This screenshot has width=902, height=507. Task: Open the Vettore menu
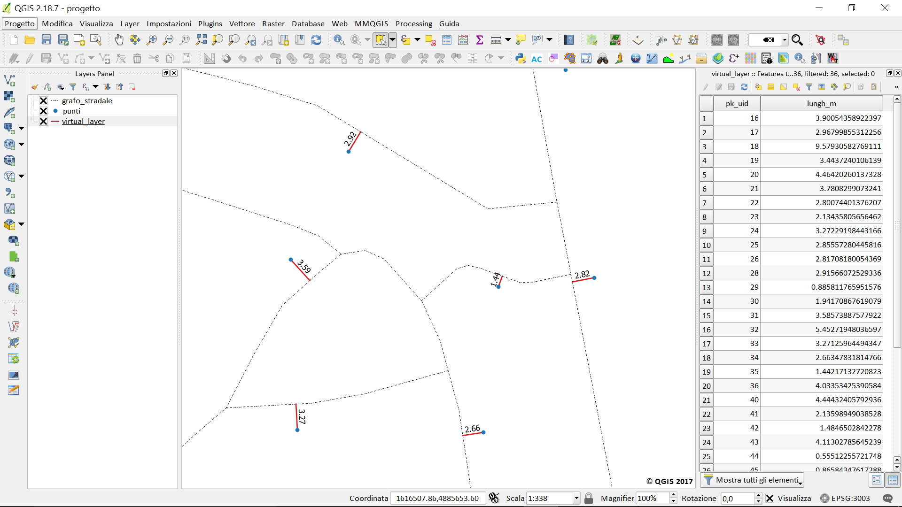tap(242, 23)
